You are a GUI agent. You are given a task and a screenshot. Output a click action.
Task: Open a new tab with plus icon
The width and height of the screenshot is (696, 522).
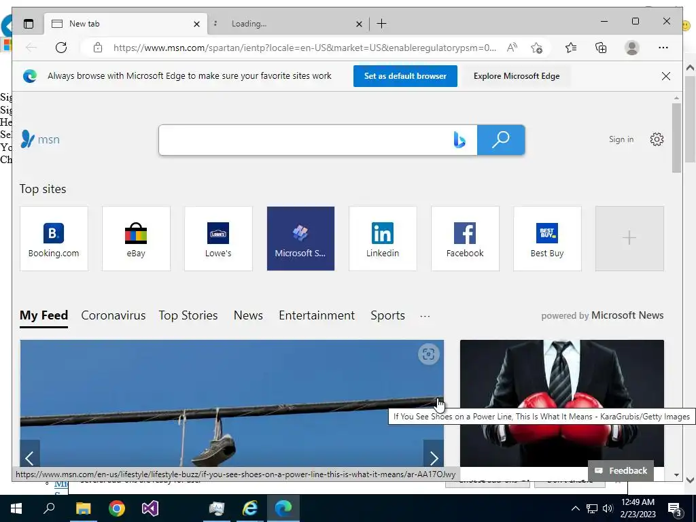[x=381, y=24]
